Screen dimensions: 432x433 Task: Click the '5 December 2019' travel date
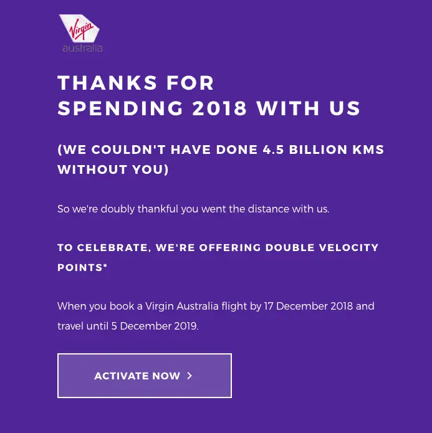(154, 326)
